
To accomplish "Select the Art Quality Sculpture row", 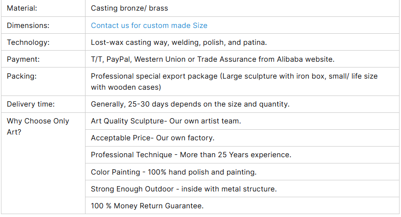I will pyautogui.click(x=242, y=121).
